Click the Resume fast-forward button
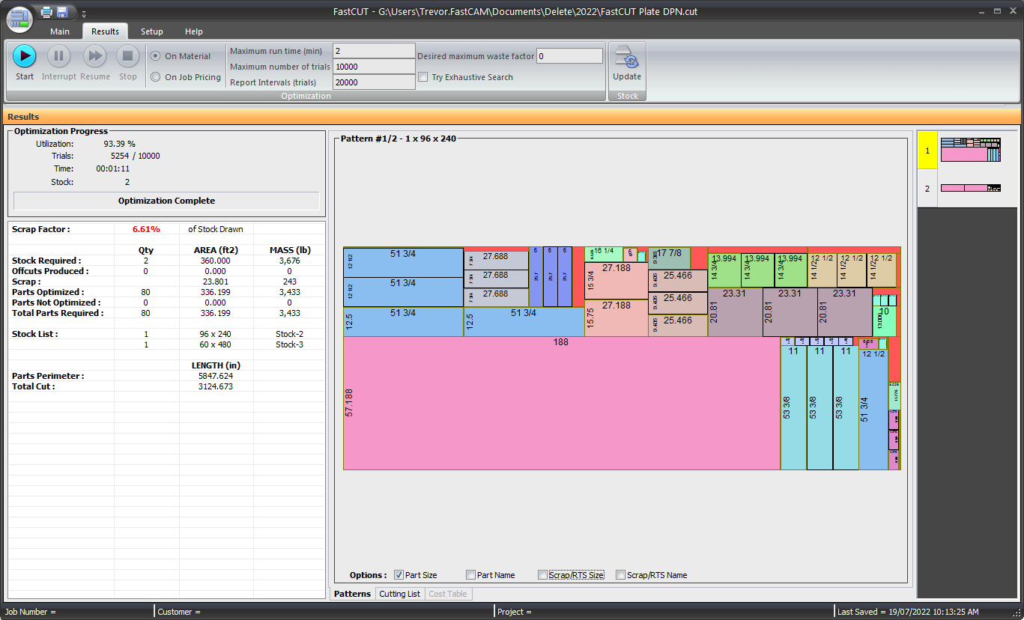 [95, 63]
